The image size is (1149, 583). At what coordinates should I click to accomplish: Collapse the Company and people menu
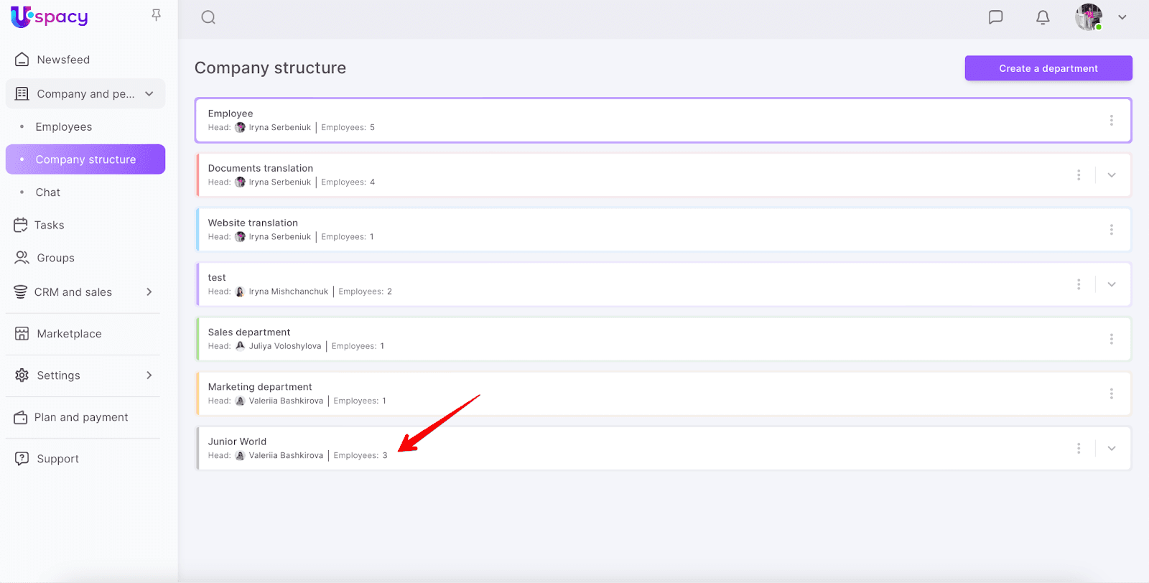tap(149, 94)
